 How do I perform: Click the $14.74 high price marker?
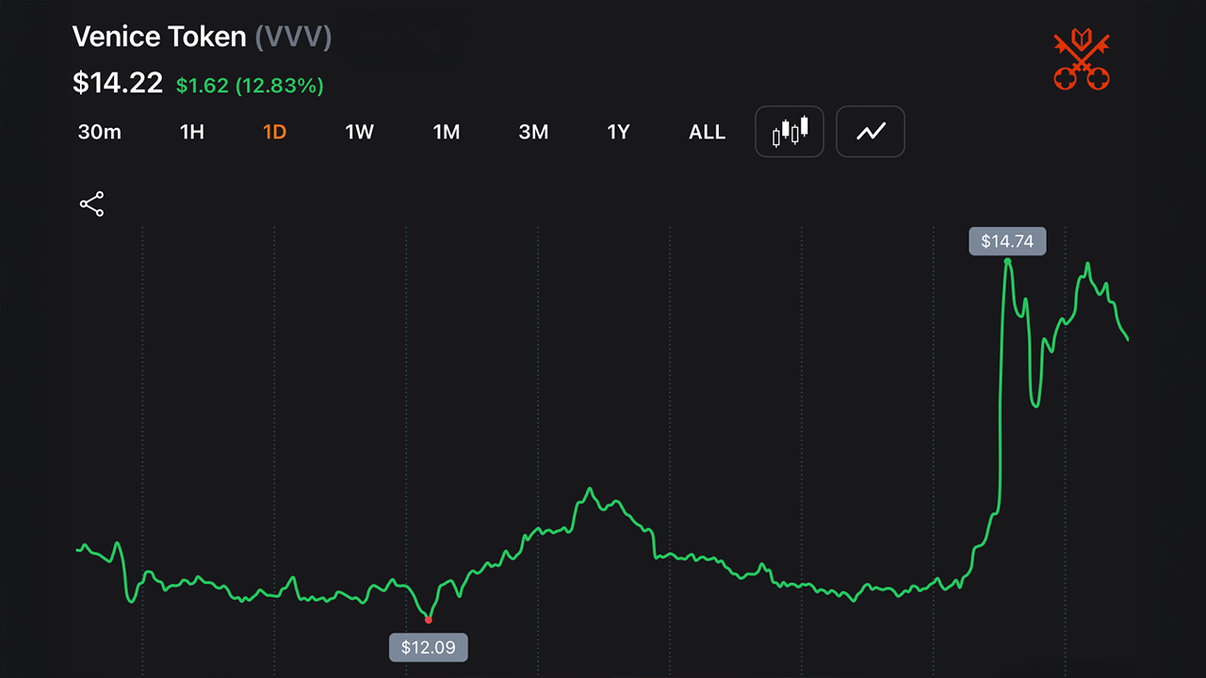click(x=1007, y=241)
